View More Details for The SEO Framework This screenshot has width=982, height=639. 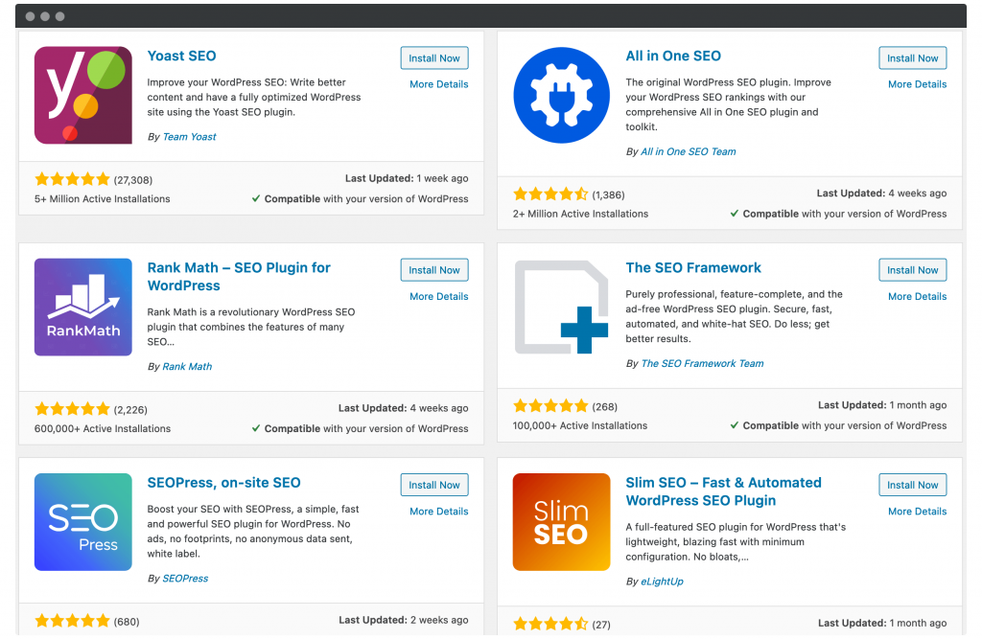click(x=917, y=297)
